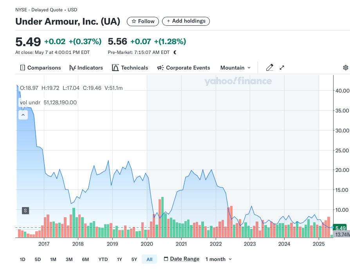Click the 2025 label on time axis

[x=319, y=244]
